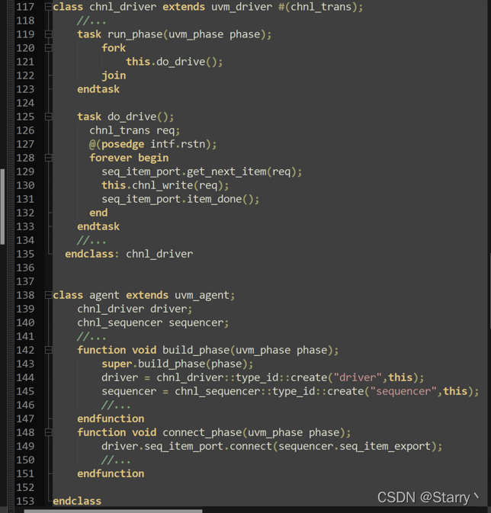Click the "driver" string literal on line 144
The height and width of the screenshot is (513, 491).
[x=358, y=377]
